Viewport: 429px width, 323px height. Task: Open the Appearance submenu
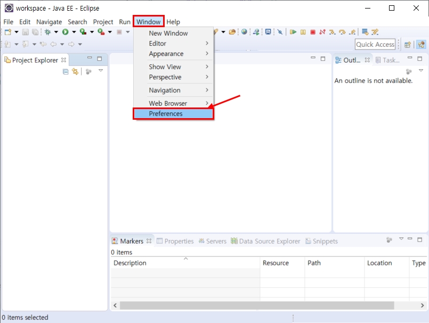(x=173, y=54)
